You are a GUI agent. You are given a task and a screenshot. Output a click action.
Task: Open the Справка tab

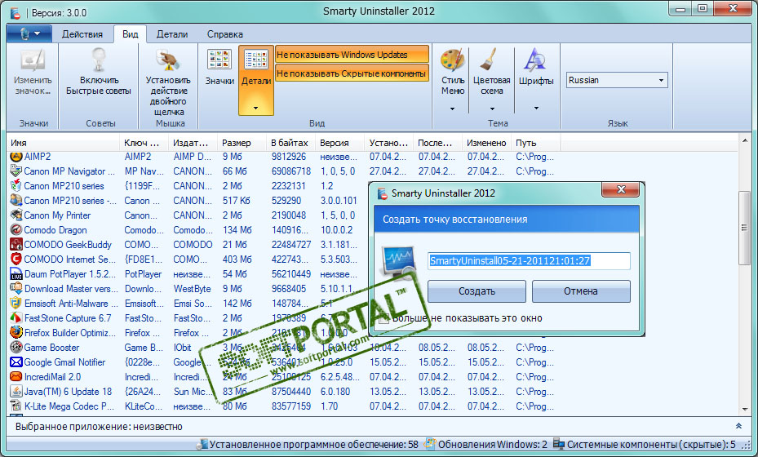[x=225, y=34]
